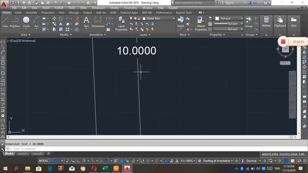Open Layer Properties manager
This screenshot has height=173, width=308.
(121, 24)
